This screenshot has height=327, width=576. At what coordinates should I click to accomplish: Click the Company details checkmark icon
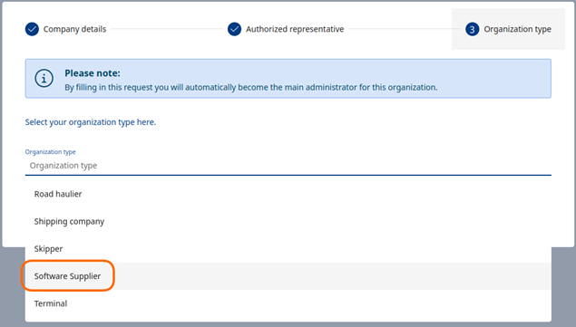[x=32, y=29]
